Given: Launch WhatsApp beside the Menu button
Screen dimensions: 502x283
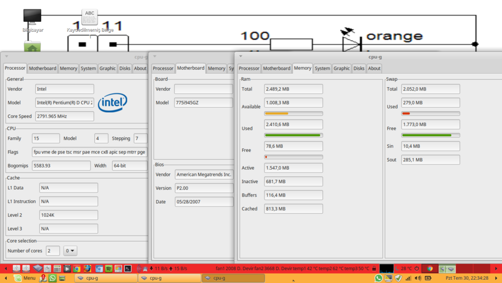Looking at the screenshot, I should pos(52,278).
